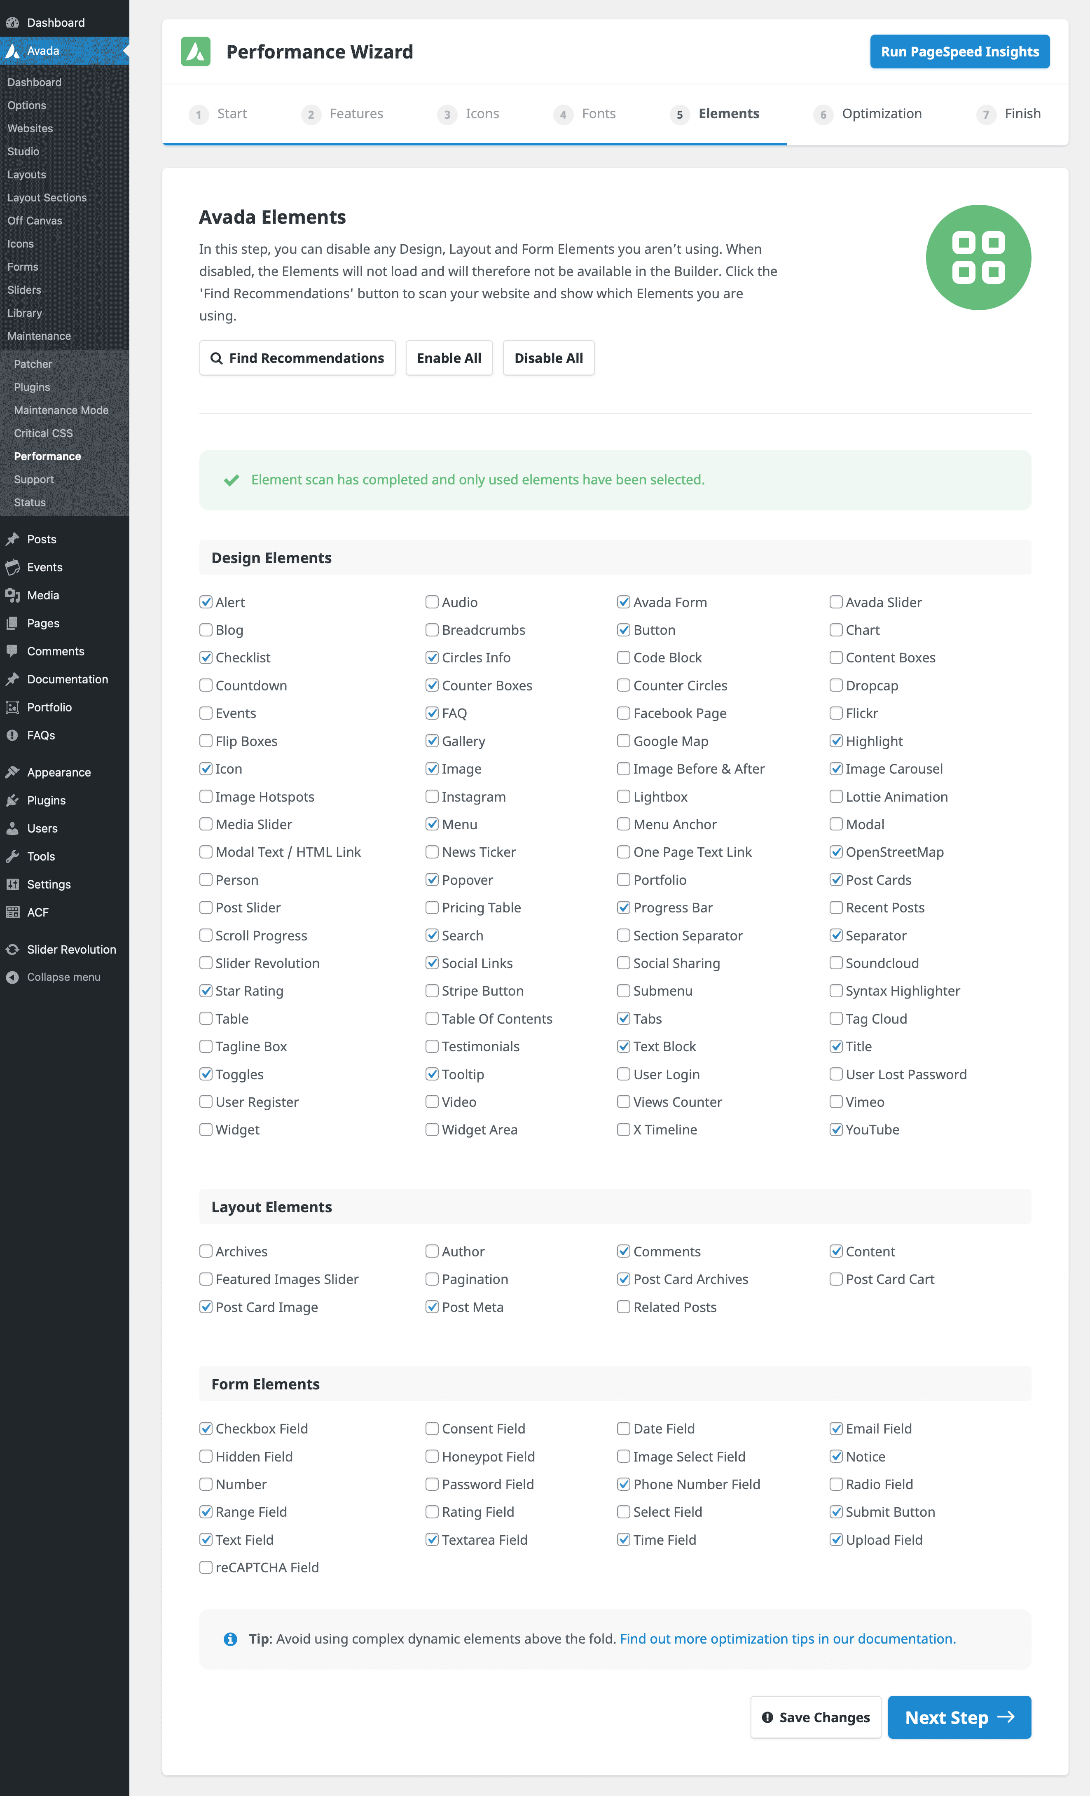
Task: Click the Portfolio icon in sidebar
Action: pyautogui.click(x=12, y=707)
